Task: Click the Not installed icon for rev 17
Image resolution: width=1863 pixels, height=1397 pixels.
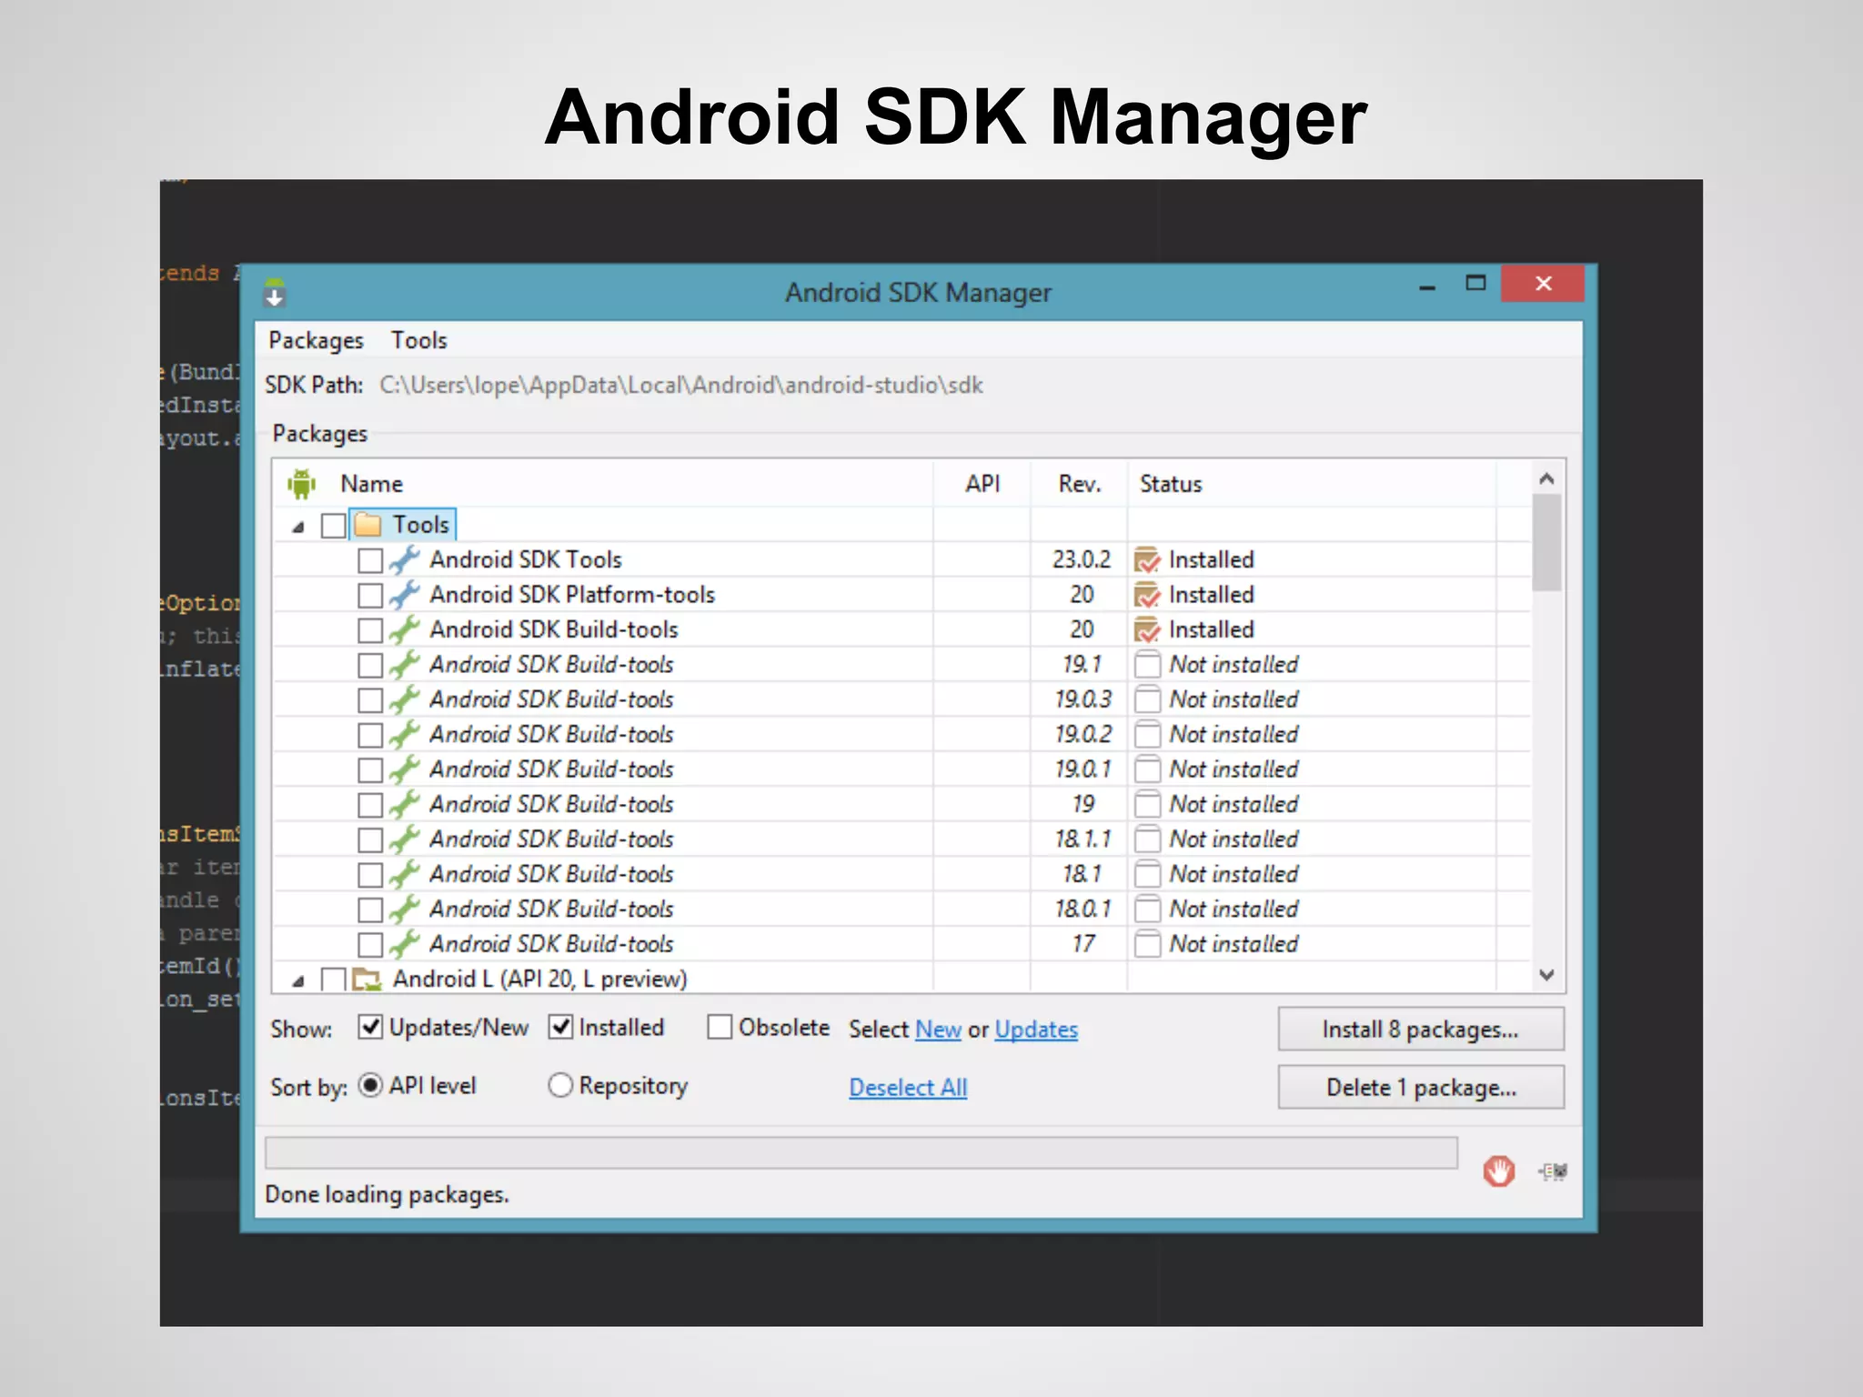Action: tap(1147, 943)
